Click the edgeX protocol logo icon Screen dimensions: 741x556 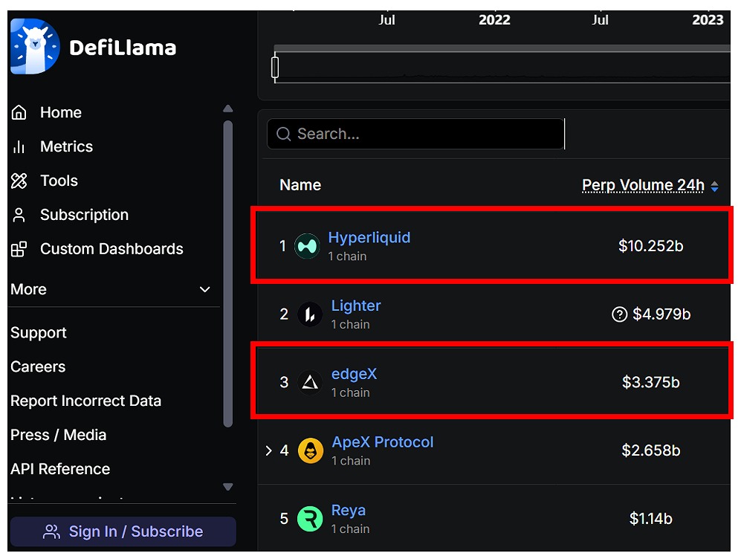310,383
